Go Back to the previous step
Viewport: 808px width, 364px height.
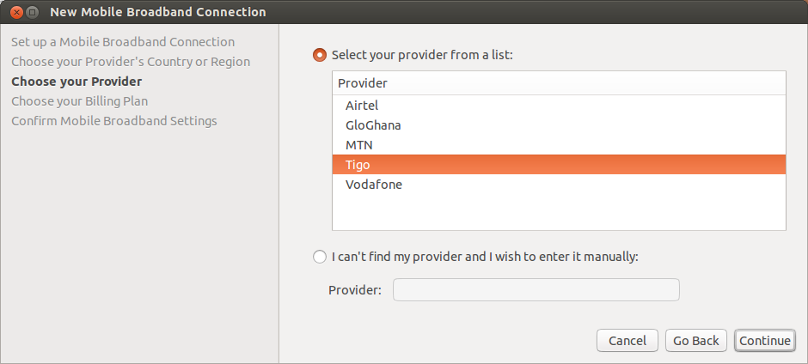click(x=695, y=341)
